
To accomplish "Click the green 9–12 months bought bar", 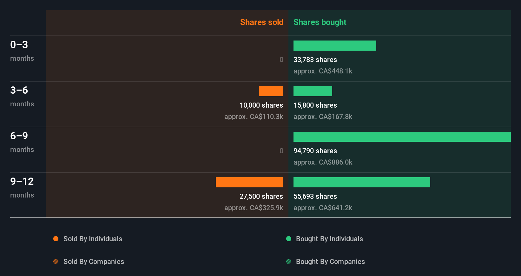I will tap(362, 182).
